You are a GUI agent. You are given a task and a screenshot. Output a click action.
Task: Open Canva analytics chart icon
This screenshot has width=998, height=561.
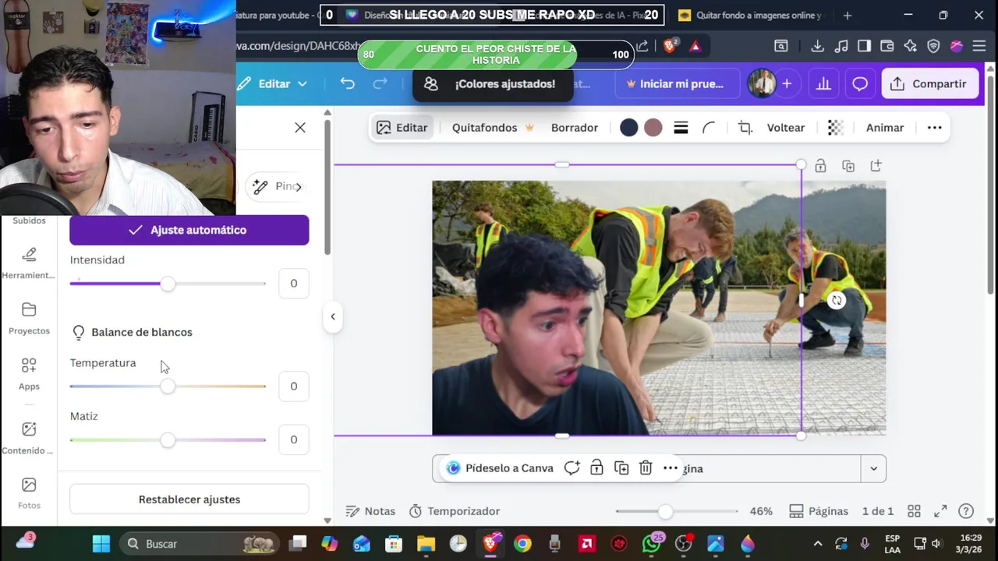click(x=823, y=83)
